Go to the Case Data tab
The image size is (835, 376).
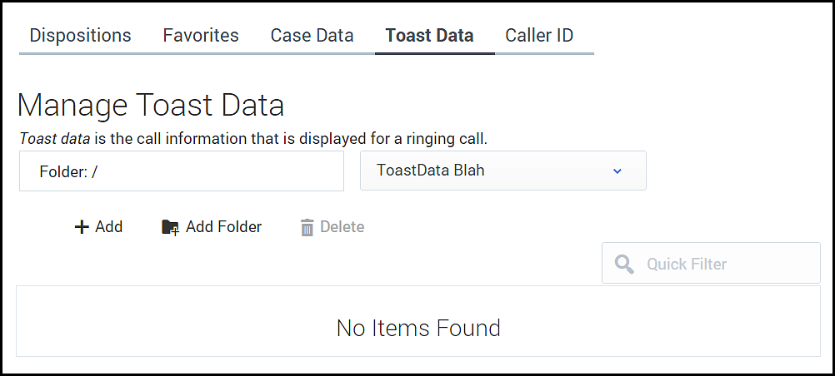point(312,36)
